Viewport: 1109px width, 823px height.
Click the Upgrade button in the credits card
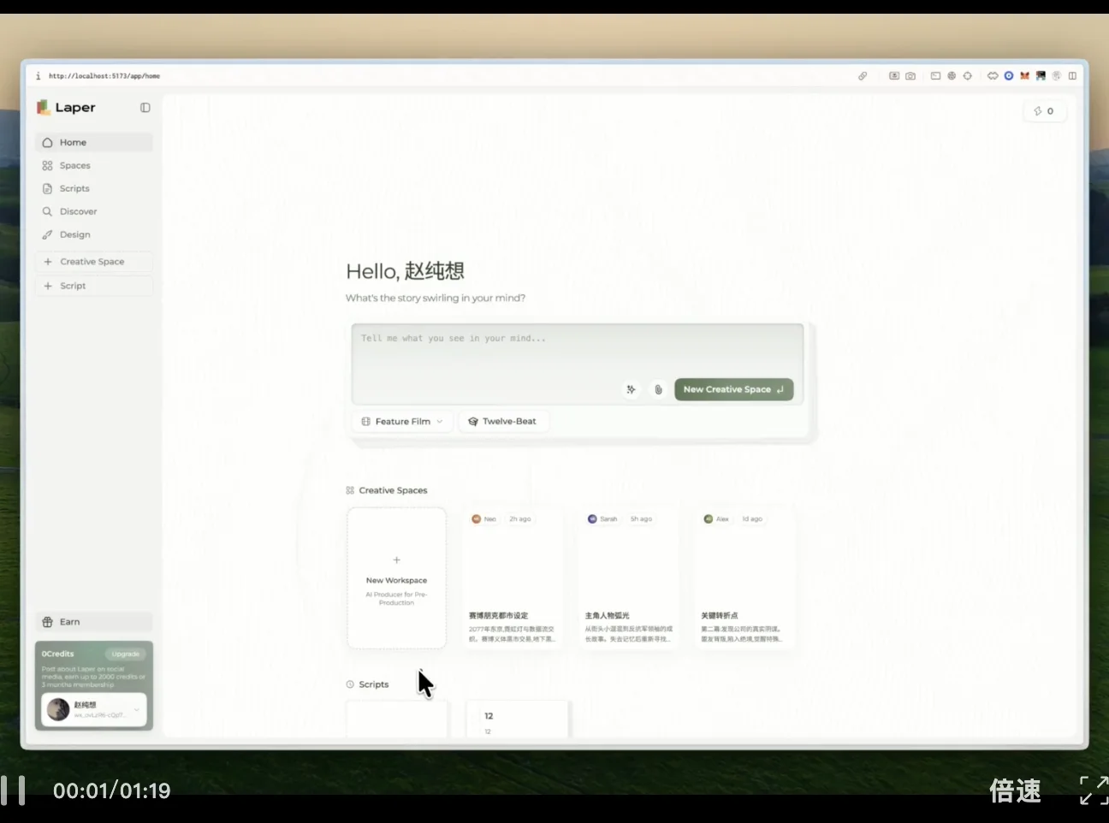pyautogui.click(x=126, y=654)
